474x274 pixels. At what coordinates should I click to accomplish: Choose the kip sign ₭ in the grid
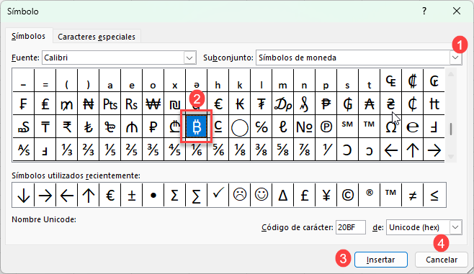(240, 104)
